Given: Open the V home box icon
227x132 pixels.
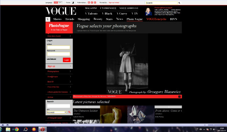Looking at the screenshot, I should 48,19.
